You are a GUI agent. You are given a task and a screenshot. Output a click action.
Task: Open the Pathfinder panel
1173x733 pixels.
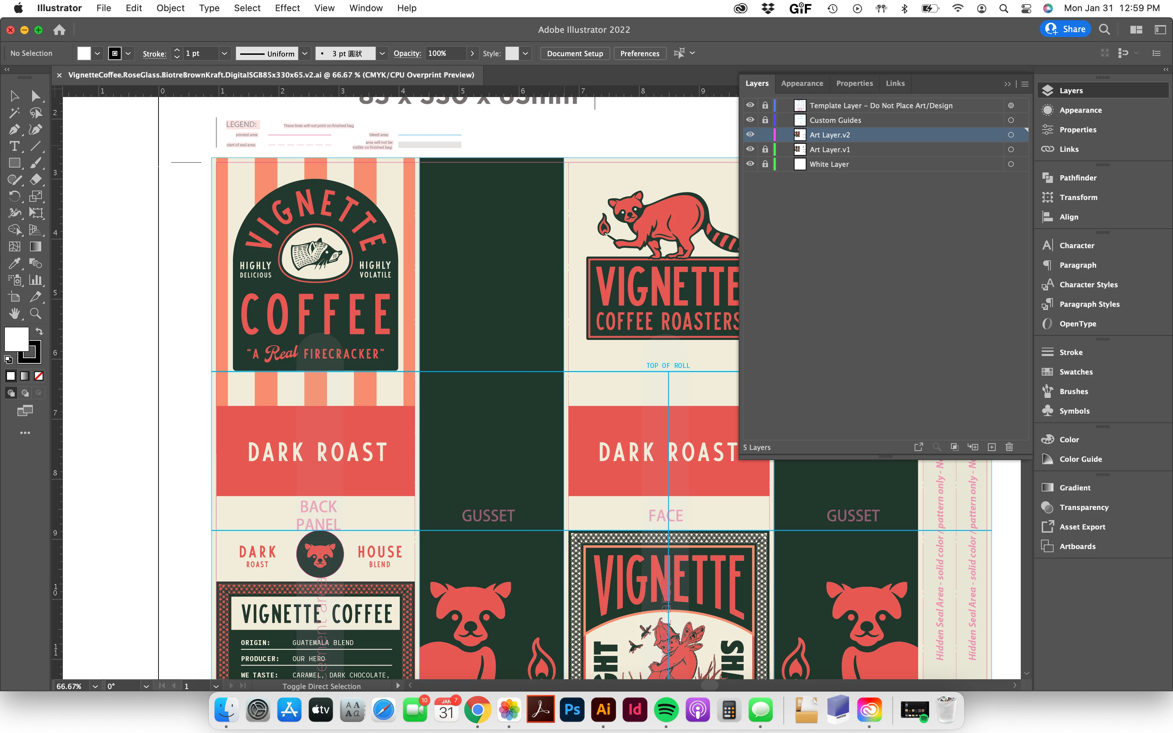click(1077, 178)
